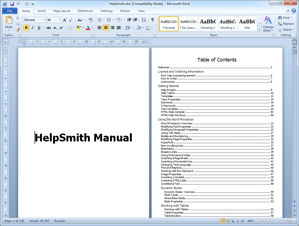Open the File tab
The image size is (299, 226).
click(10, 11)
